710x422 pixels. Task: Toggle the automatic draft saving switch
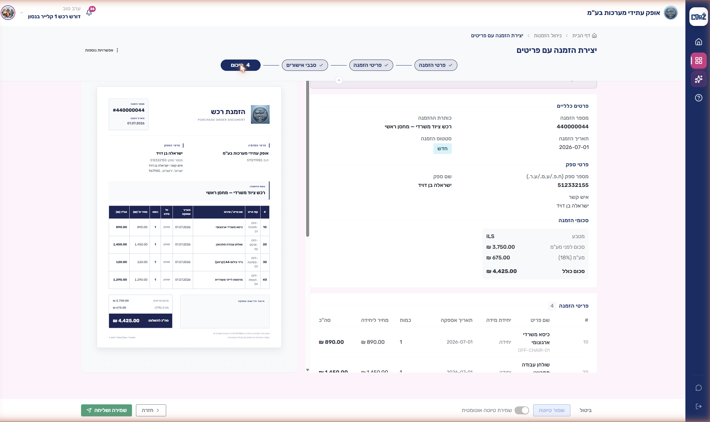(x=522, y=410)
